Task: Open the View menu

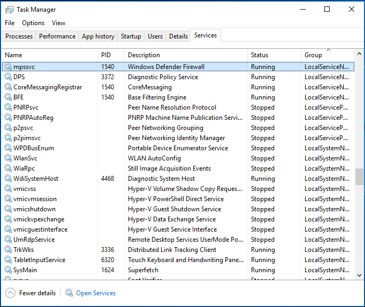Action: point(58,23)
